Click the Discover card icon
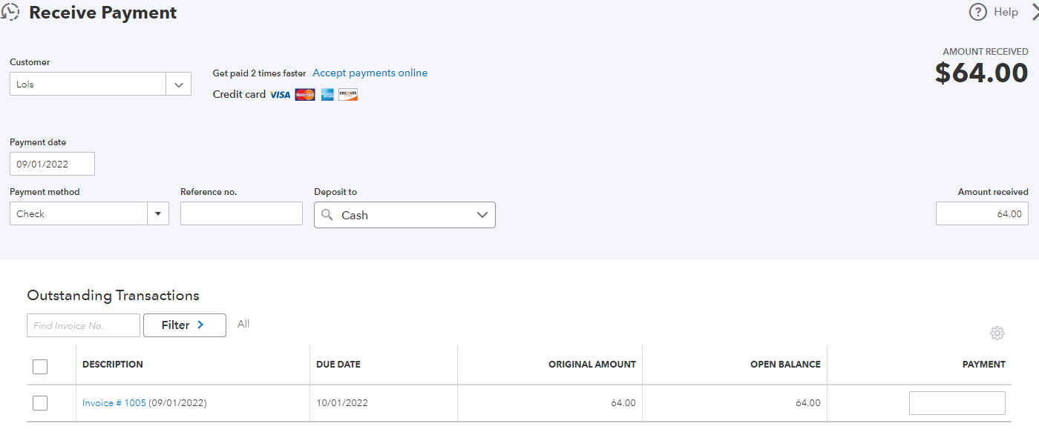This screenshot has height=435, width=1039. pos(348,95)
